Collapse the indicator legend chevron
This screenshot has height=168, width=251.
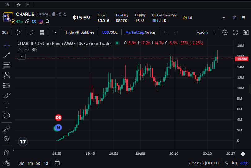click(21, 57)
